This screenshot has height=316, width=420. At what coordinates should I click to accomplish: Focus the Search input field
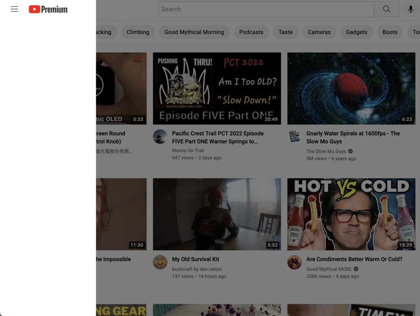tap(266, 9)
